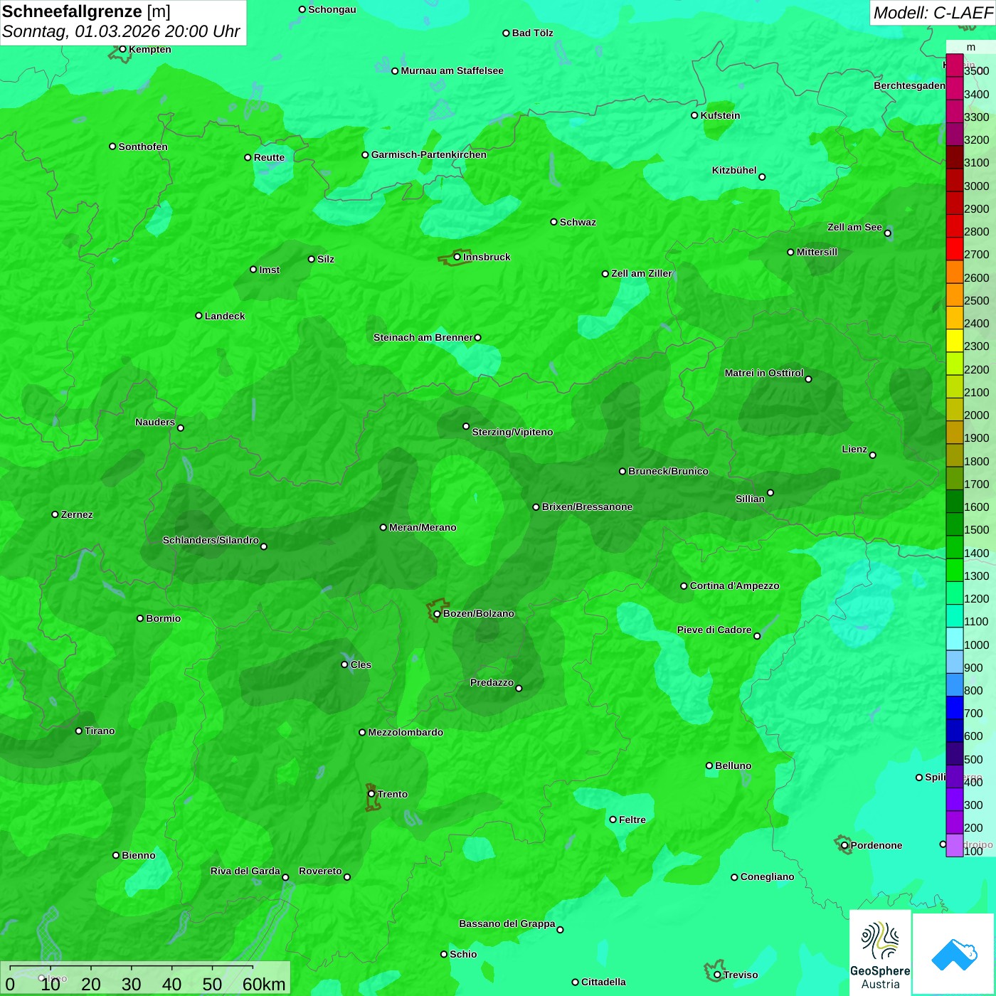Click the Zell am Ziller label
Image resolution: width=996 pixels, height=996 pixels.
point(642,273)
